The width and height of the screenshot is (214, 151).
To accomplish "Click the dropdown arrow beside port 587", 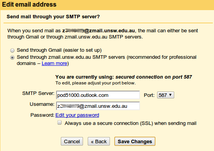I will [170, 95].
